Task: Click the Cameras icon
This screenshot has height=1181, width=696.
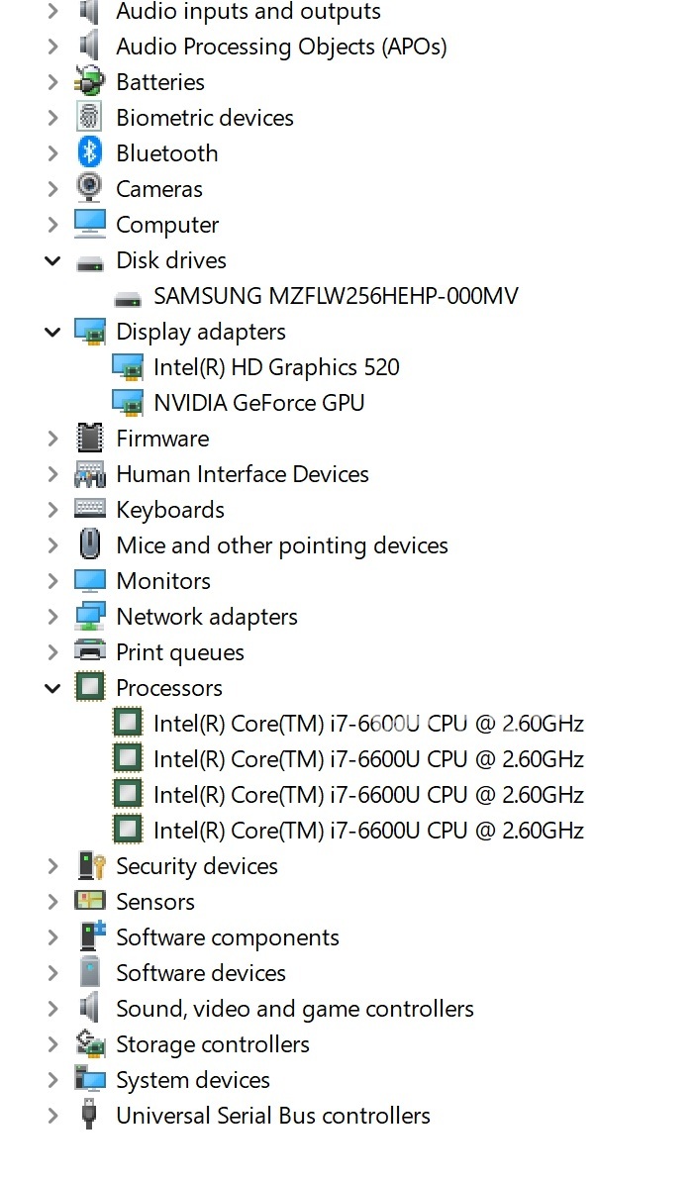Action: coord(89,188)
